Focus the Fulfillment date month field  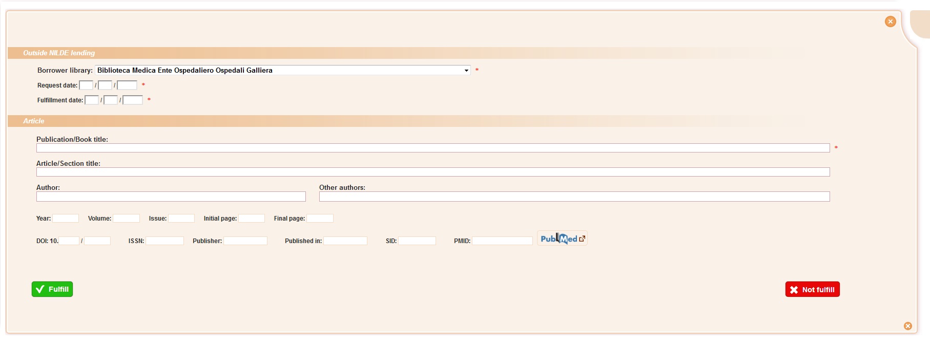111,100
